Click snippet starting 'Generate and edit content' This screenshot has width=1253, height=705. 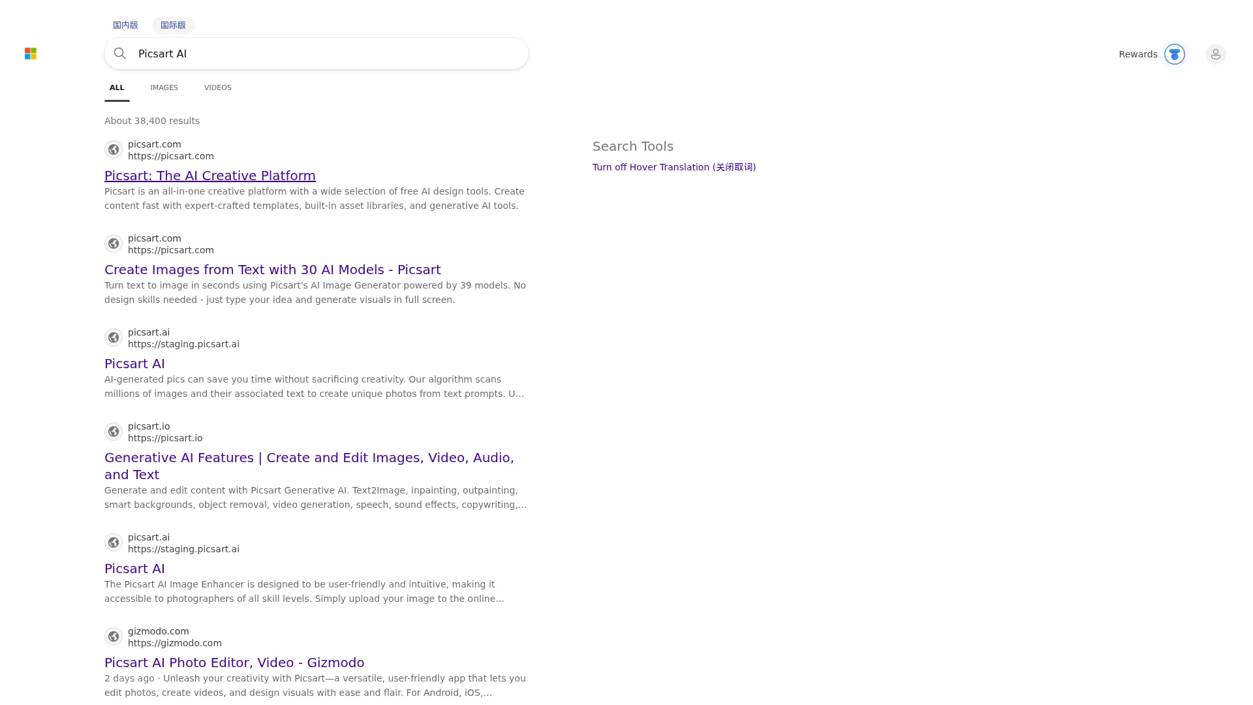(316, 497)
